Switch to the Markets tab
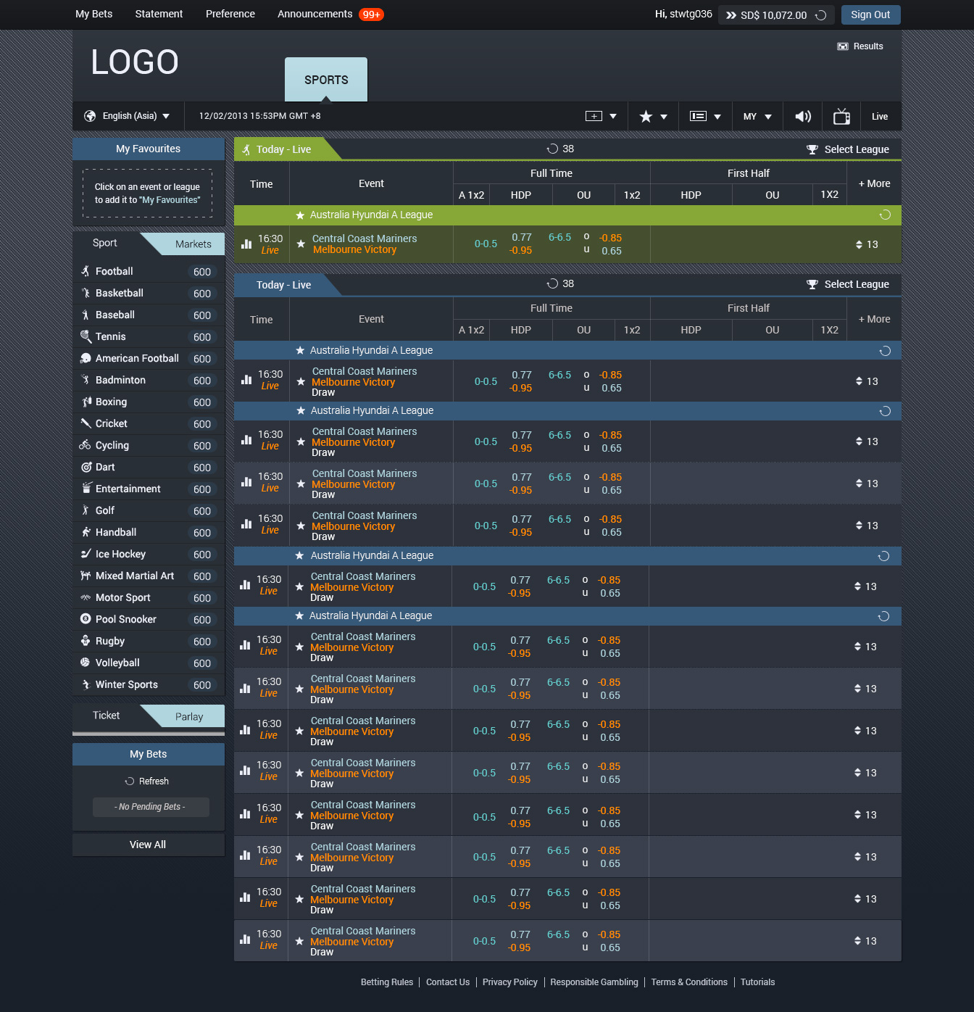The height and width of the screenshot is (1012, 974). point(193,244)
